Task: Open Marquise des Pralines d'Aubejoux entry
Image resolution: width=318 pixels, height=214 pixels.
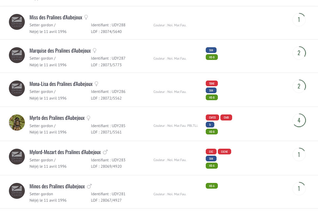Action: tap(60, 51)
